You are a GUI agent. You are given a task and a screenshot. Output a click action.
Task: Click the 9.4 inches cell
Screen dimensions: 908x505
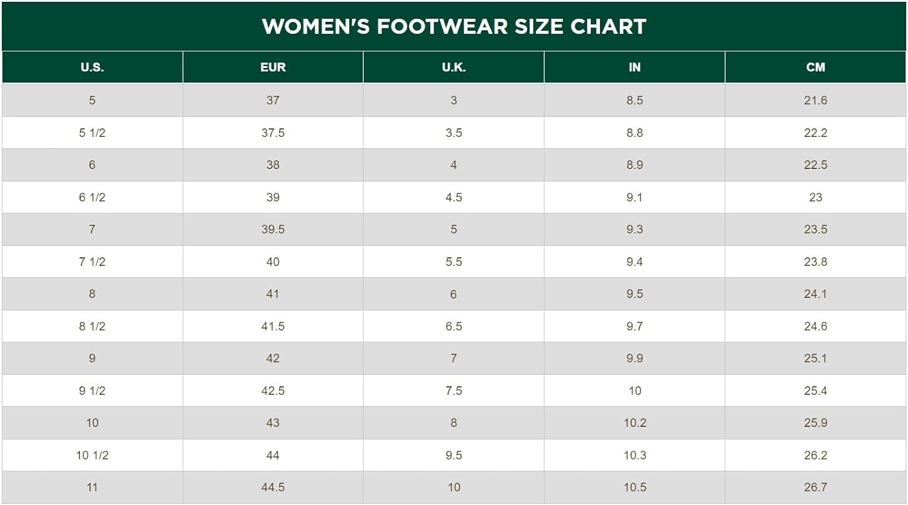[634, 262]
